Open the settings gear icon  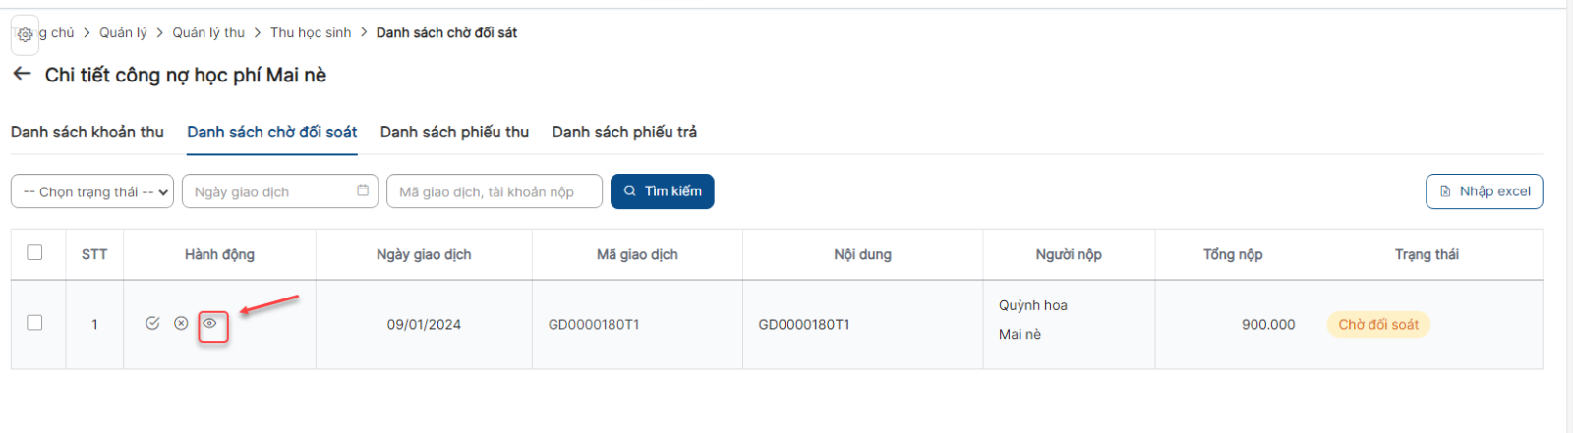click(x=26, y=34)
